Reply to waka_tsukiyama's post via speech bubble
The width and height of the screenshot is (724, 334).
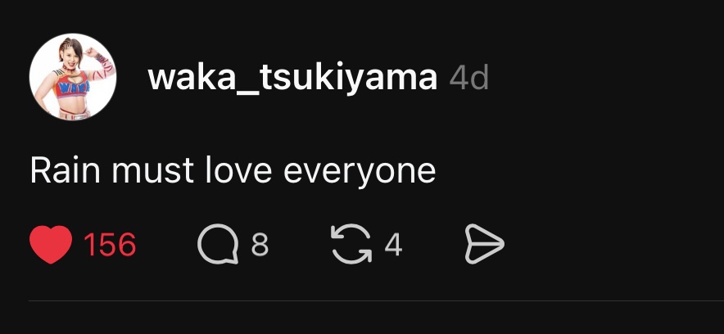pos(218,244)
